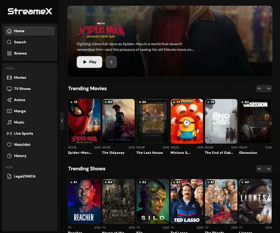Go to previous Trending Shows page
The image size is (280, 233).
259,169
